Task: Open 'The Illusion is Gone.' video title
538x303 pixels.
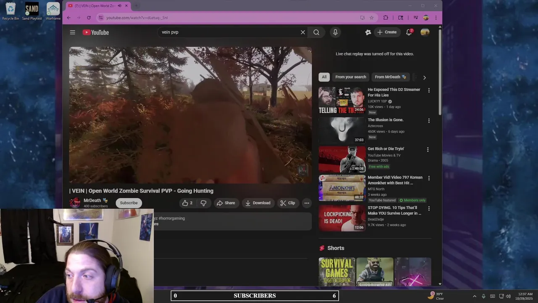Action: point(385,120)
